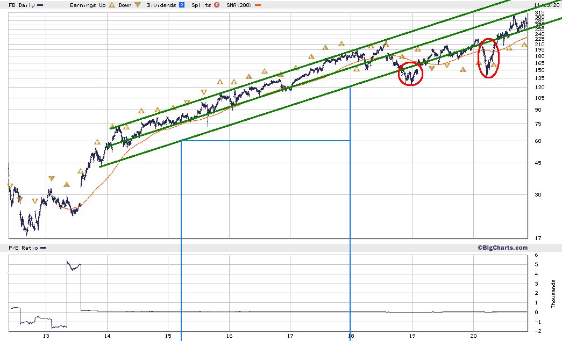Click the Earnings Up triangle legend icon
The height and width of the screenshot is (341, 562).
coord(112,5)
